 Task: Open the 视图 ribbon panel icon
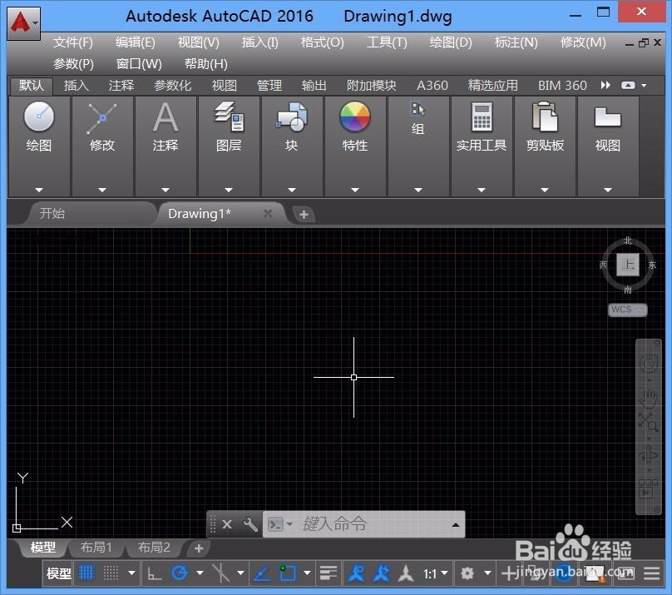pos(608,117)
